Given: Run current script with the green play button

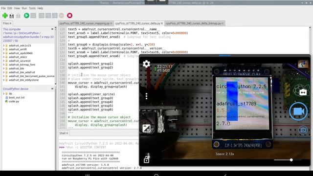Looking at the screenshot, I should pyautogui.click(x=26, y=16).
